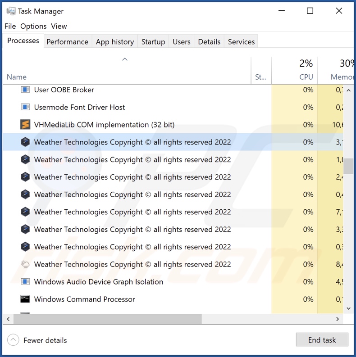356x357 pixels.
Task: Click the vertical scrollbar down arrow
Action: pyautogui.click(x=348, y=308)
